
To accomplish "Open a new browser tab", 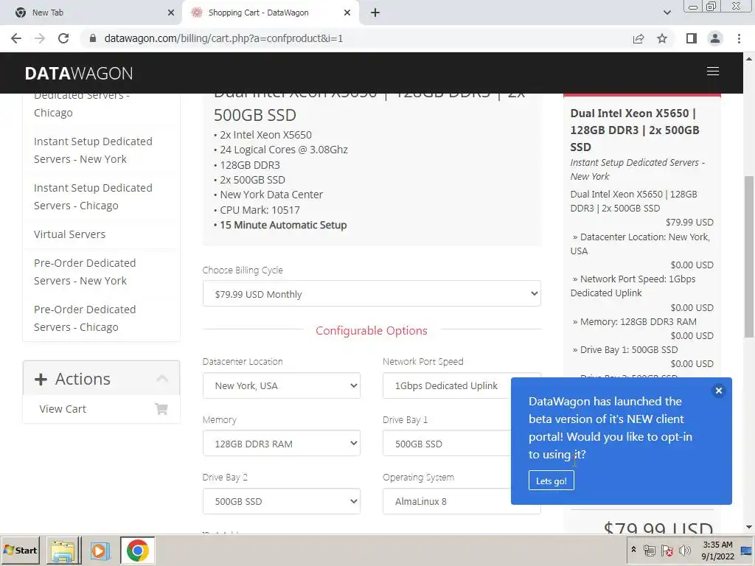I will 375,13.
